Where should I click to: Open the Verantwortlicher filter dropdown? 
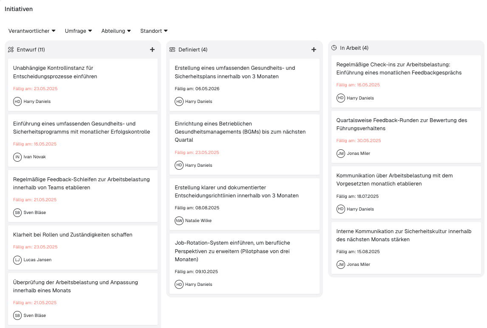tap(32, 31)
